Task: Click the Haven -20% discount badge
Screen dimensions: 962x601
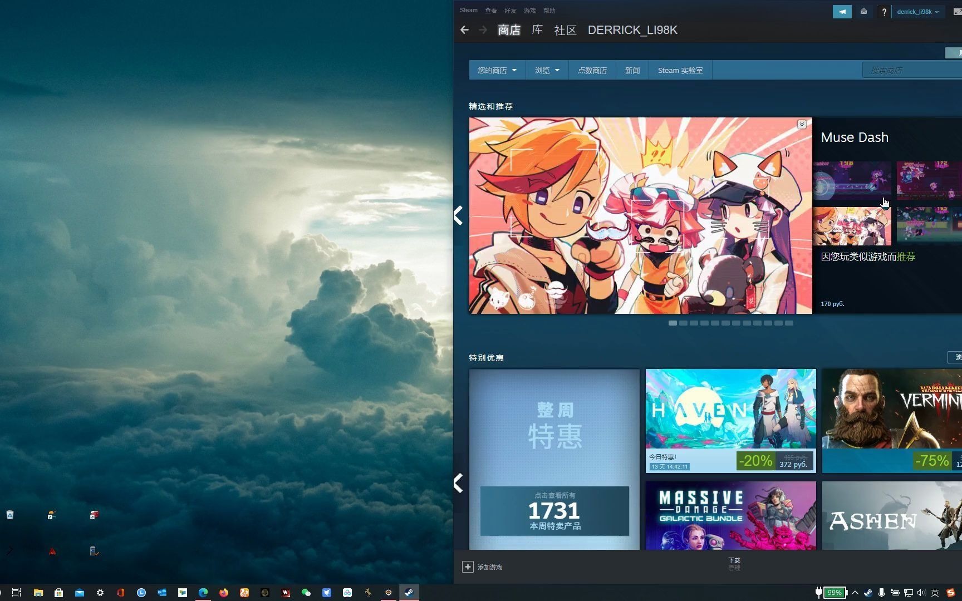Action: click(x=755, y=461)
